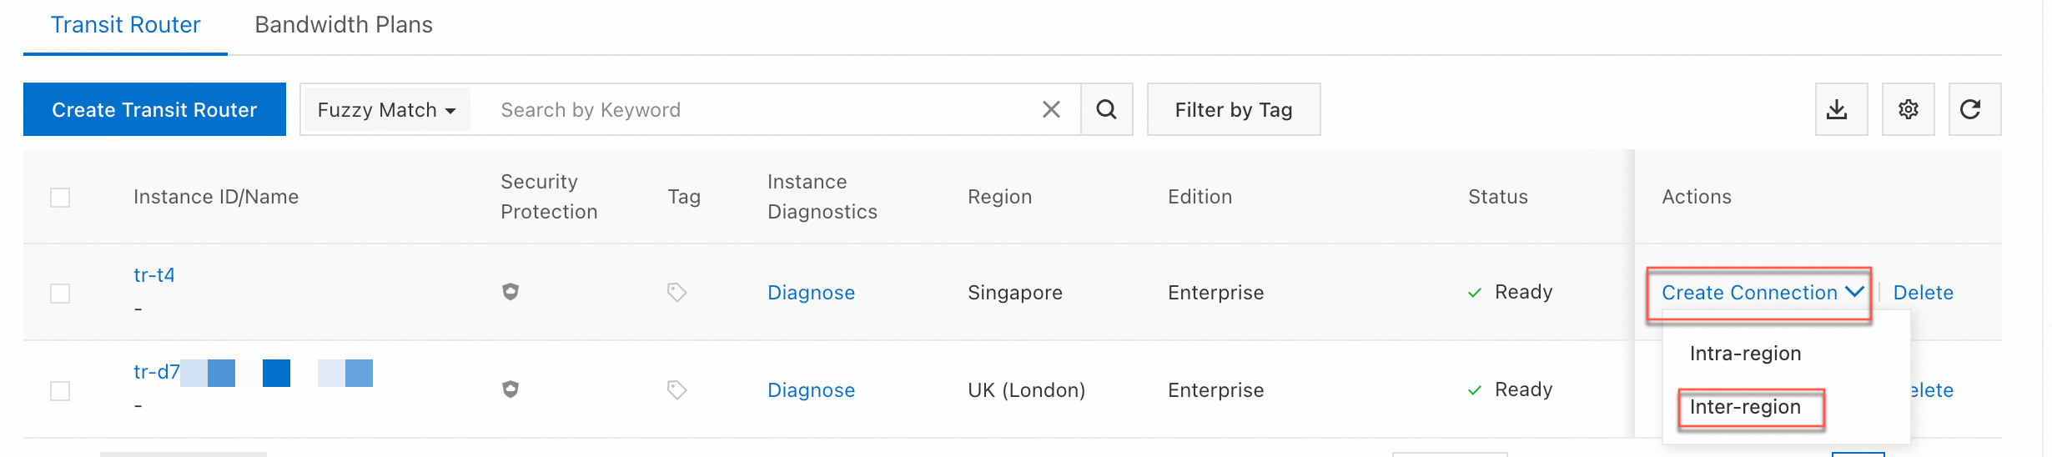Image resolution: width=2052 pixels, height=457 pixels.
Task: Check the tr-d7 row checkbox
Action: [60, 391]
